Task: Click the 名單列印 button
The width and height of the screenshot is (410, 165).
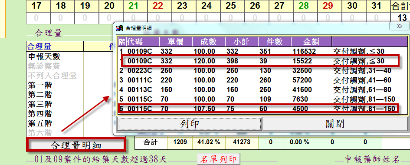Action: pyautogui.click(x=218, y=159)
